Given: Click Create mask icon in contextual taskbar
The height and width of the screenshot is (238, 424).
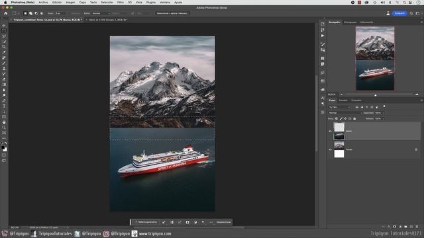Looking at the screenshot, I should 187,222.
